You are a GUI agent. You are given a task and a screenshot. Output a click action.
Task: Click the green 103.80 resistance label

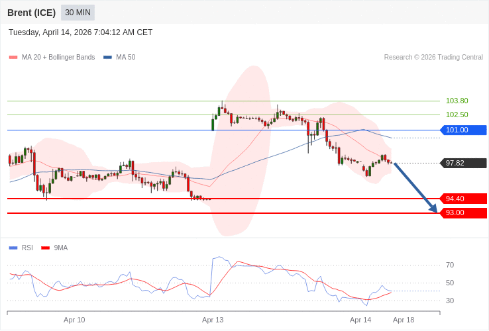click(x=457, y=101)
